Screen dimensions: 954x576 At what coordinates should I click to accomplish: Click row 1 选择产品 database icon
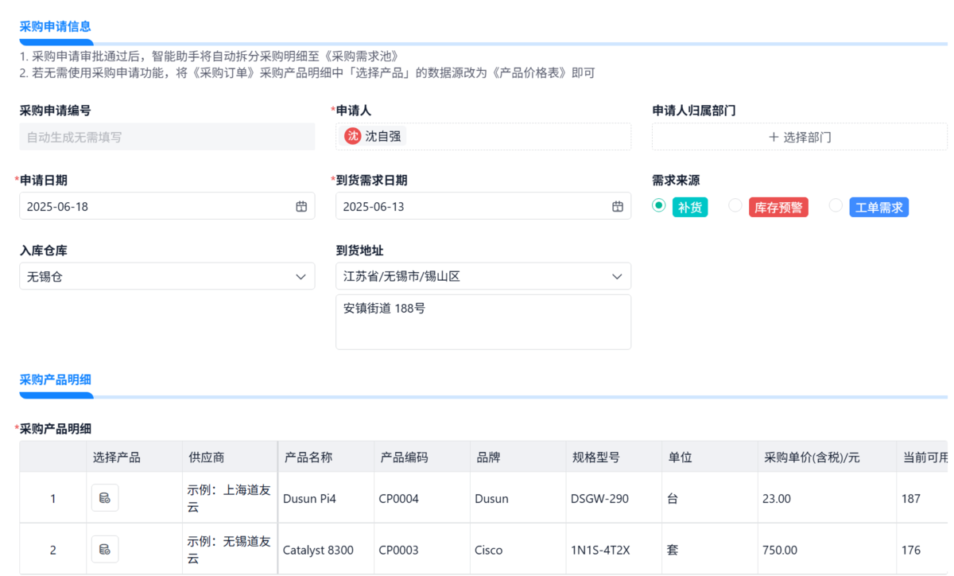click(x=104, y=499)
